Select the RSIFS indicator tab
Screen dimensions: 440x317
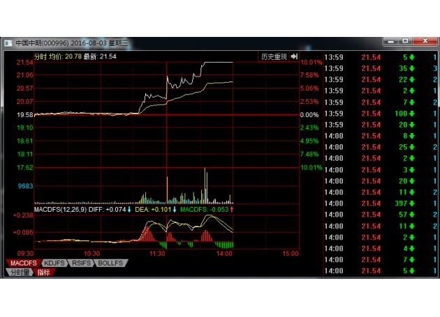(x=82, y=263)
